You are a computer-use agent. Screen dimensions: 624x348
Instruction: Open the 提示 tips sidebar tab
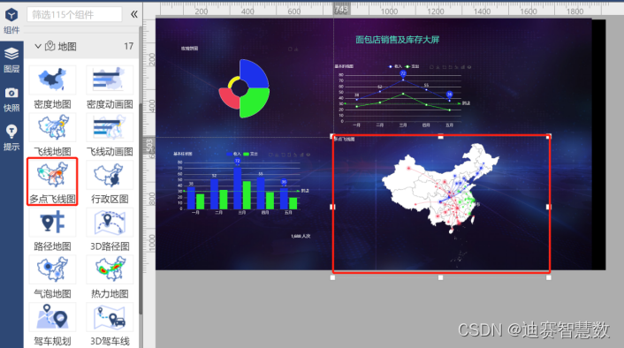click(11, 138)
